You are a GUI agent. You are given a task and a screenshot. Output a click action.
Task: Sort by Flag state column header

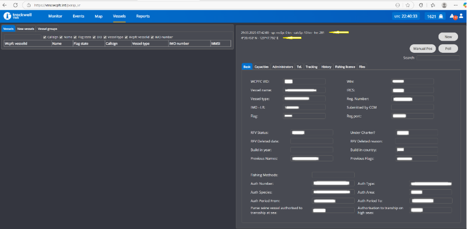pyautogui.click(x=89, y=43)
